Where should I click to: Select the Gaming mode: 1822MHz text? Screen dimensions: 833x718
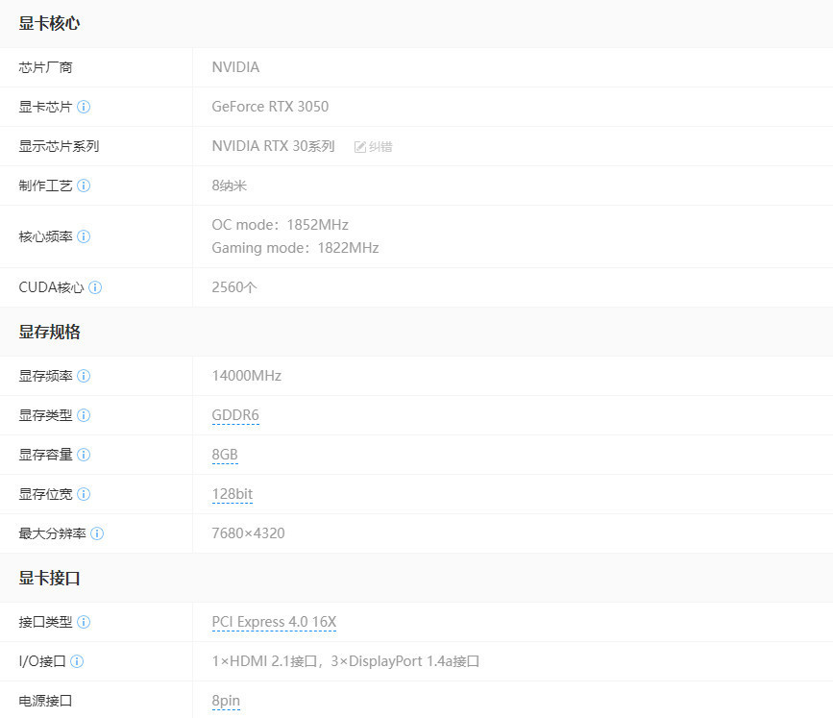[295, 248]
